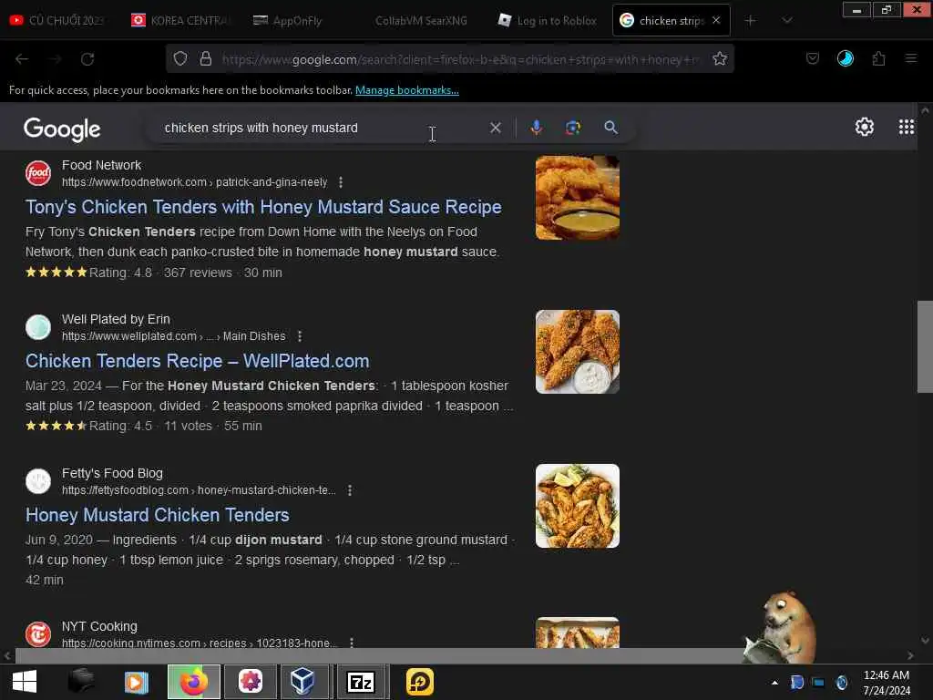Switch to the AppOnFly tab
The height and width of the screenshot is (700, 933).
(298, 20)
